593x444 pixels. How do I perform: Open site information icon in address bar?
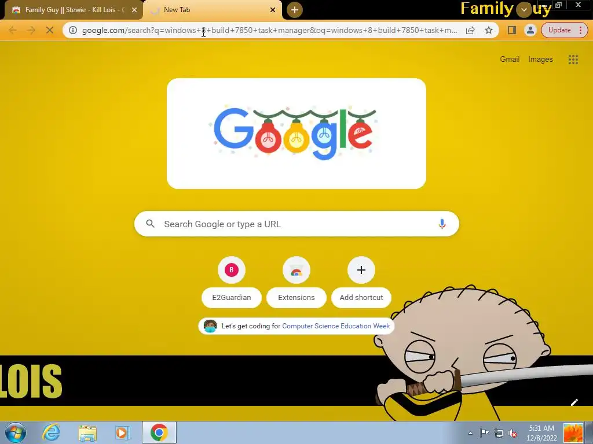tap(73, 30)
